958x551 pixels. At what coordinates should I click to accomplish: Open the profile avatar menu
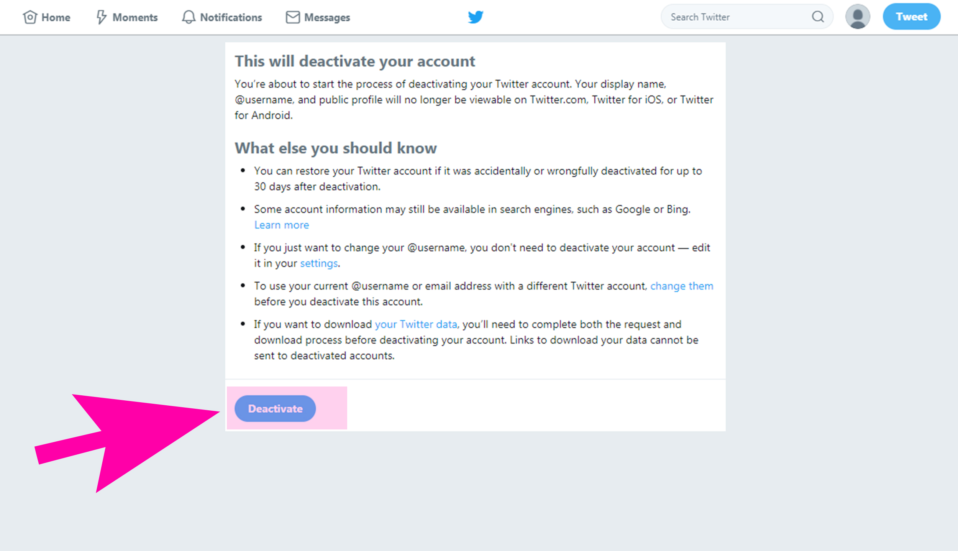tap(858, 17)
